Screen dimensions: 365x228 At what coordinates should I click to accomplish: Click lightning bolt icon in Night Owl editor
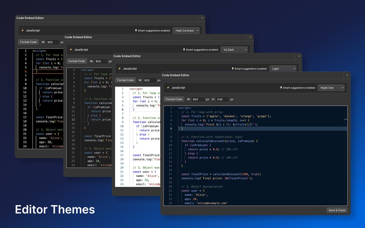pos(168,88)
